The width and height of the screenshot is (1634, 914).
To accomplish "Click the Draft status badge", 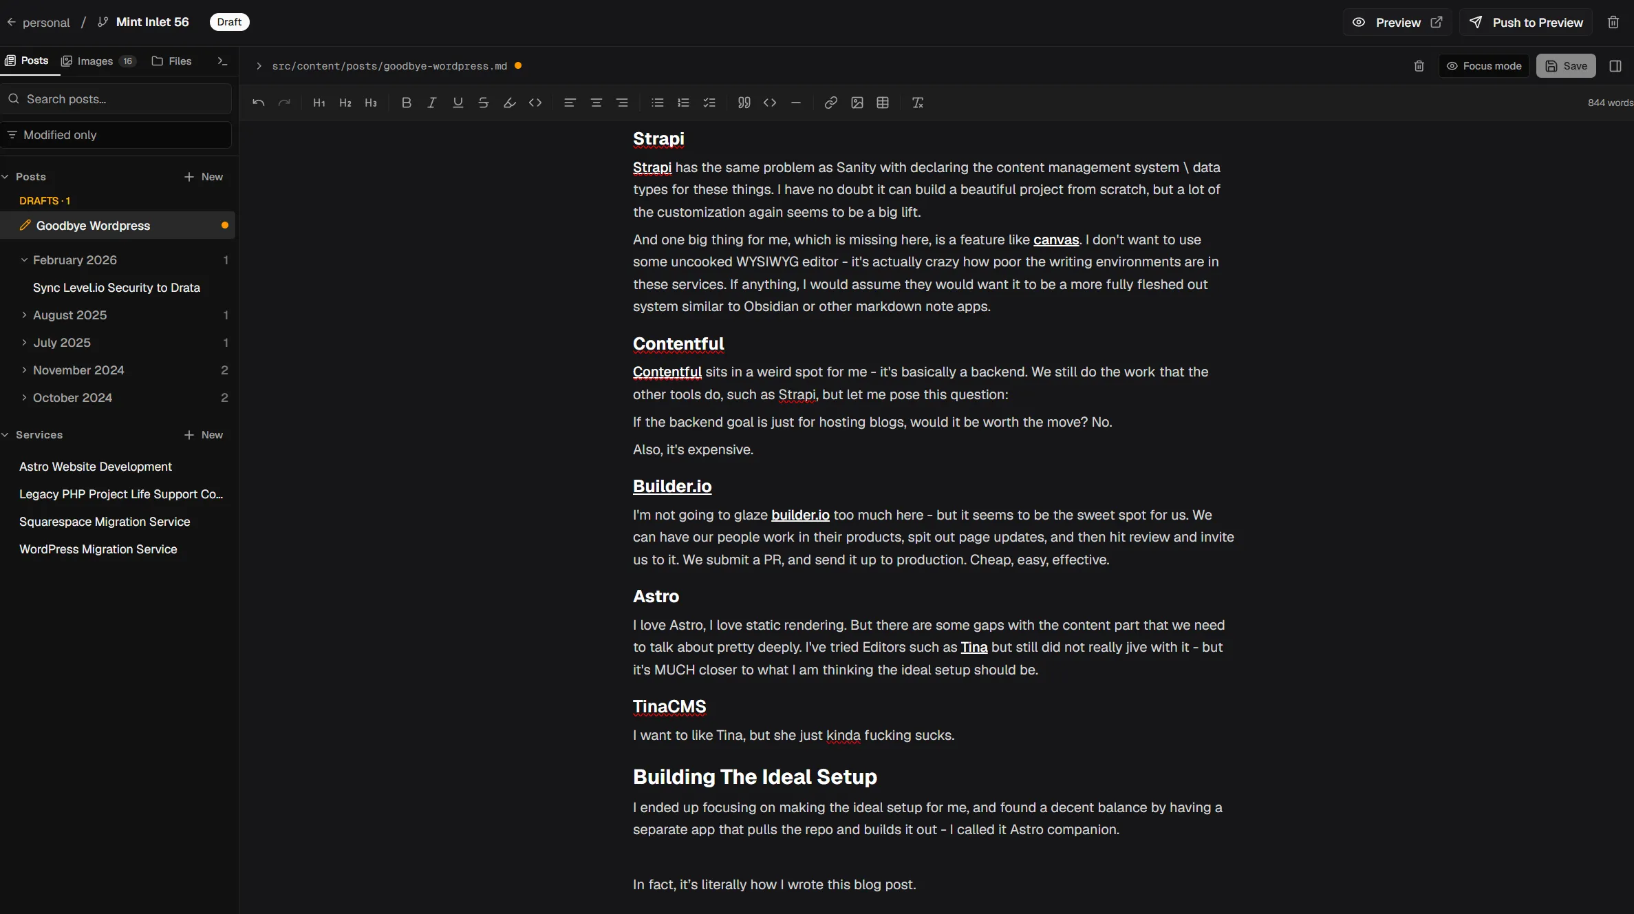I will pos(229,22).
